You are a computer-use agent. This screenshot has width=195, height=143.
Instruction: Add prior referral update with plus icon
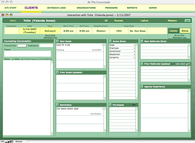142,64
